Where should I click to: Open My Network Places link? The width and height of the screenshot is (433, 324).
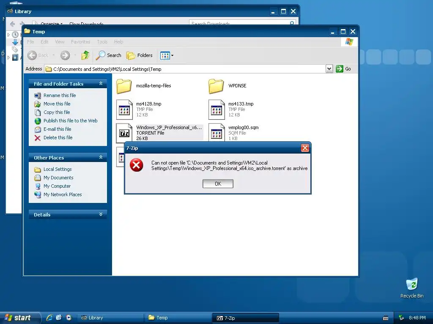tap(63, 194)
